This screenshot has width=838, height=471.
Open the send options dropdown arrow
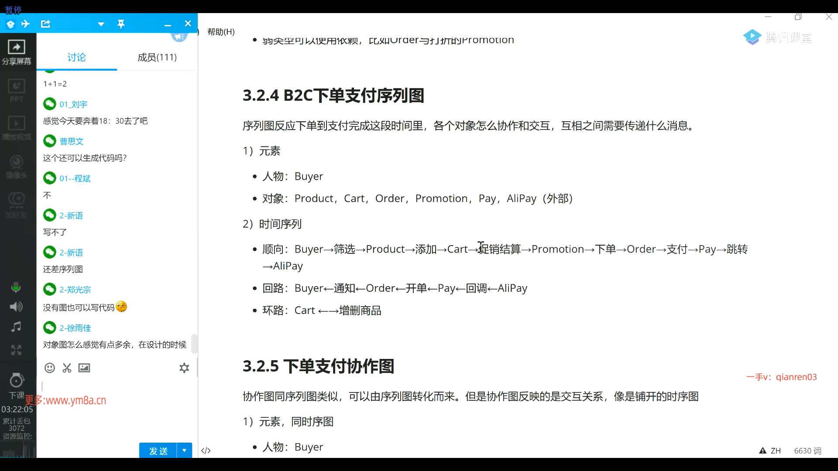(184, 450)
